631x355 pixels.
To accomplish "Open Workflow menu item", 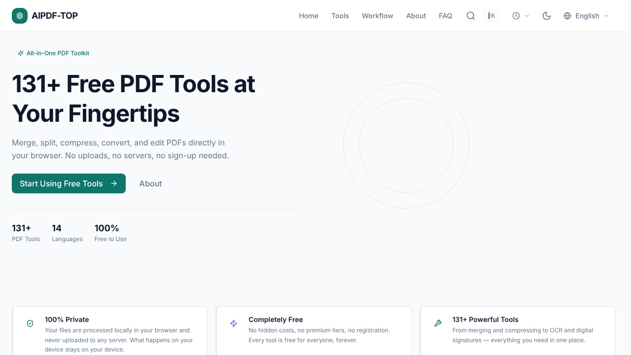I will 378,16.
